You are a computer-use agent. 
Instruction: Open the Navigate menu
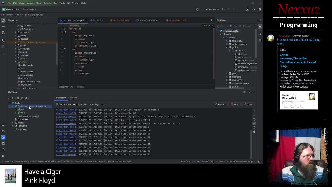coord(30,3)
